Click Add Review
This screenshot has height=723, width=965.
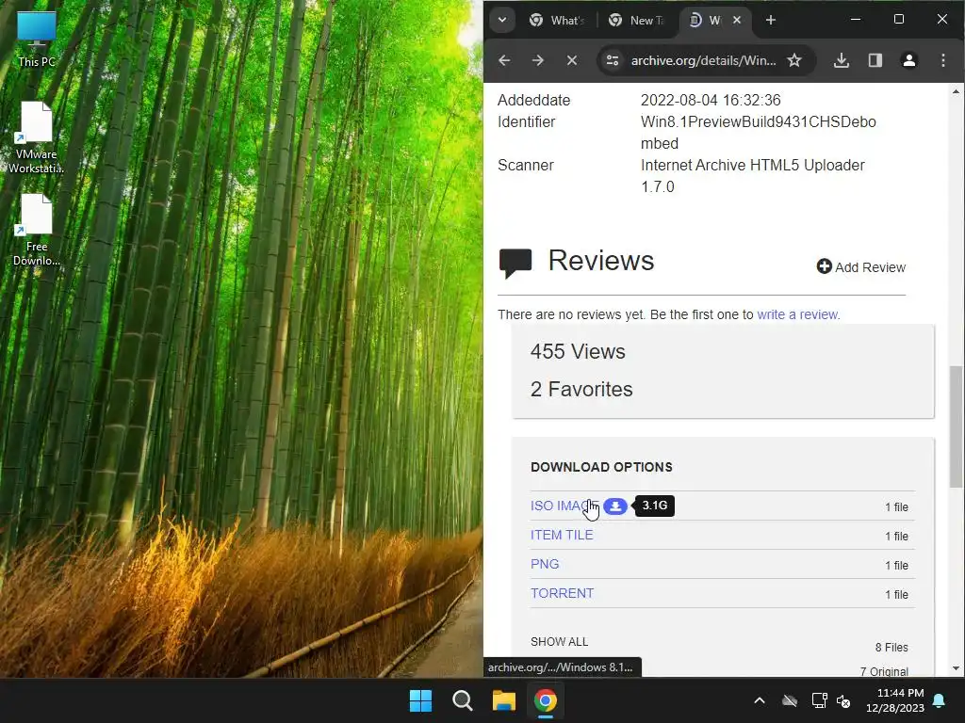(861, 266)
